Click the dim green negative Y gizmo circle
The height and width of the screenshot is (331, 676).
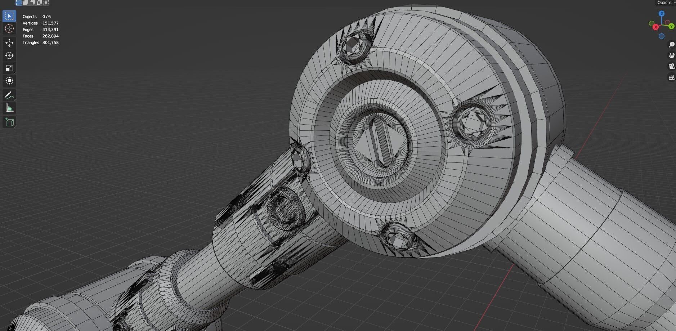coord(652,24)
